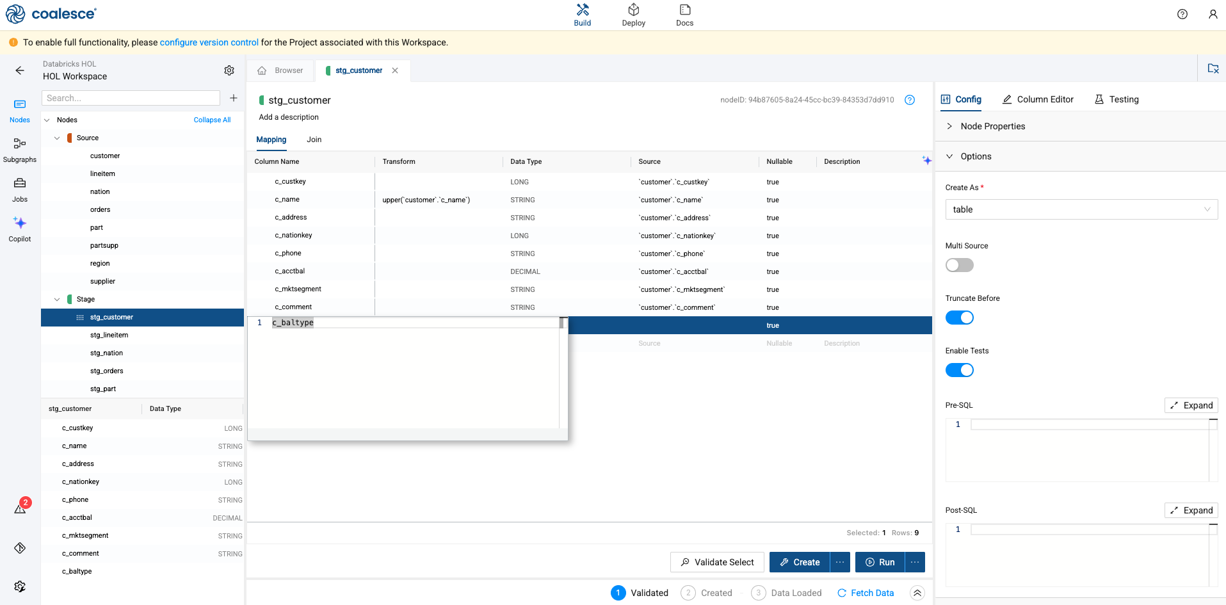This screenshot has height=605, width=1226.
Task: Click the Copilot sparkle in column header
Action: (x=926, y=160)
